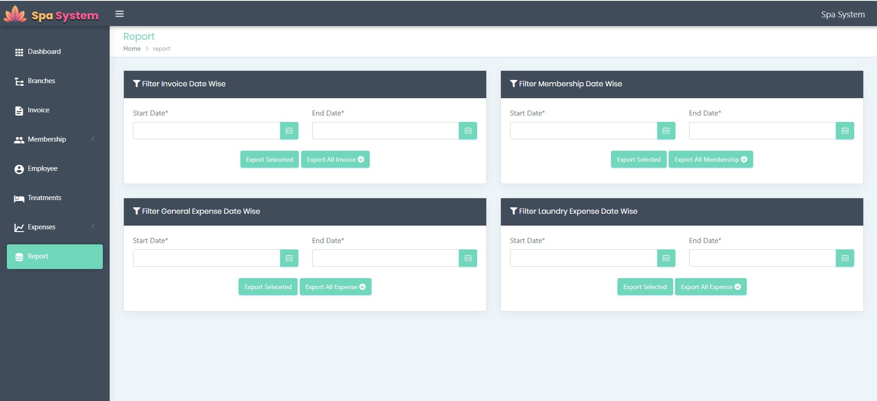Open calendar for General Expense End Date

[x=468, y=258]
